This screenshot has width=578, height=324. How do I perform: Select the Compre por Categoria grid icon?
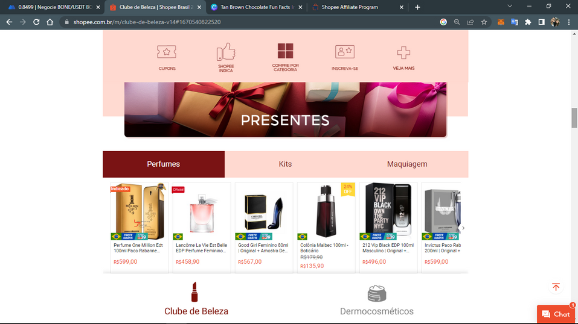pyautogui.click(x=285, y=51)
